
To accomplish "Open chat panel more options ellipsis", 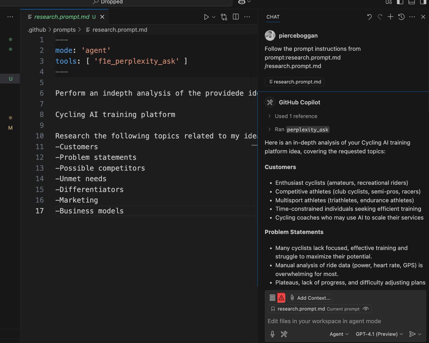I will (412, 17).
